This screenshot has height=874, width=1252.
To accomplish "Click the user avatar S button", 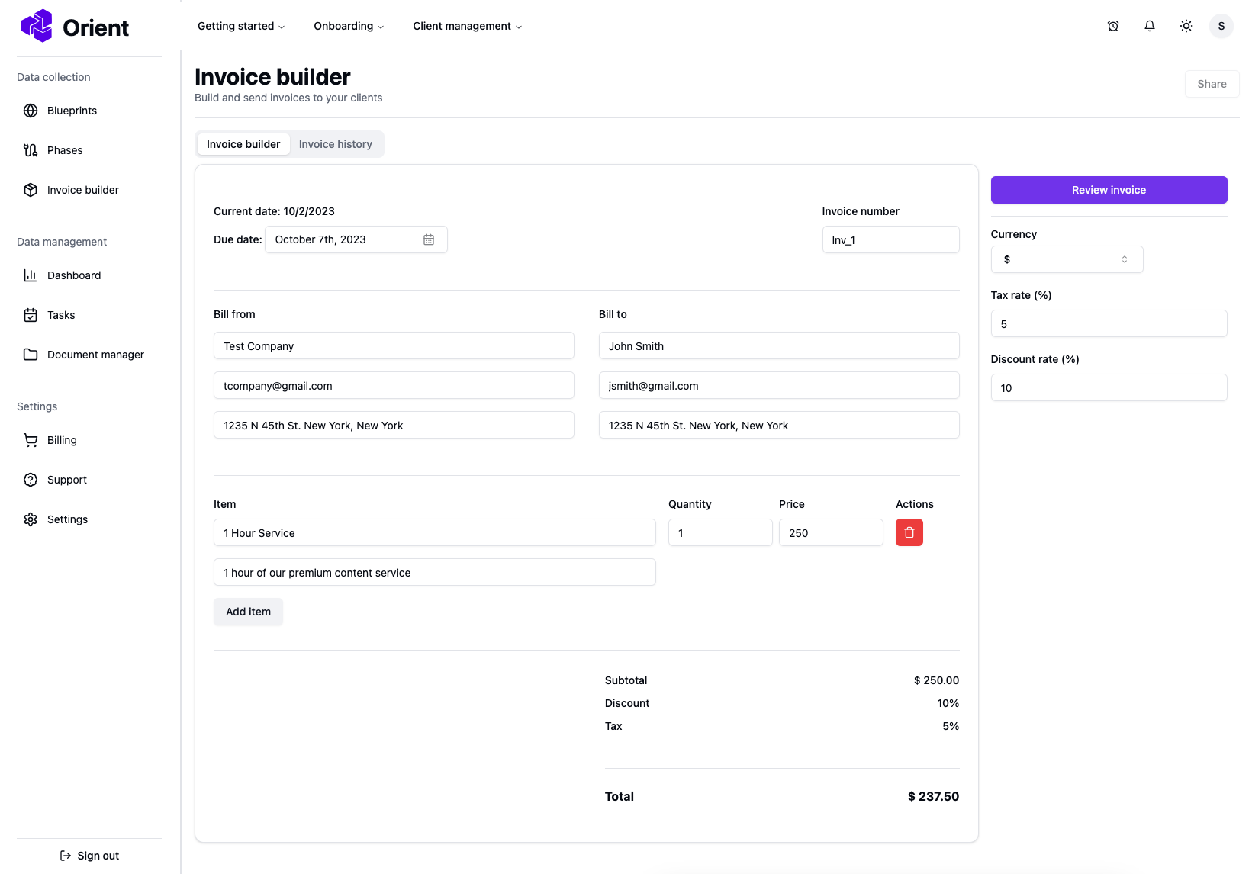I will [x=1221, y=26].
